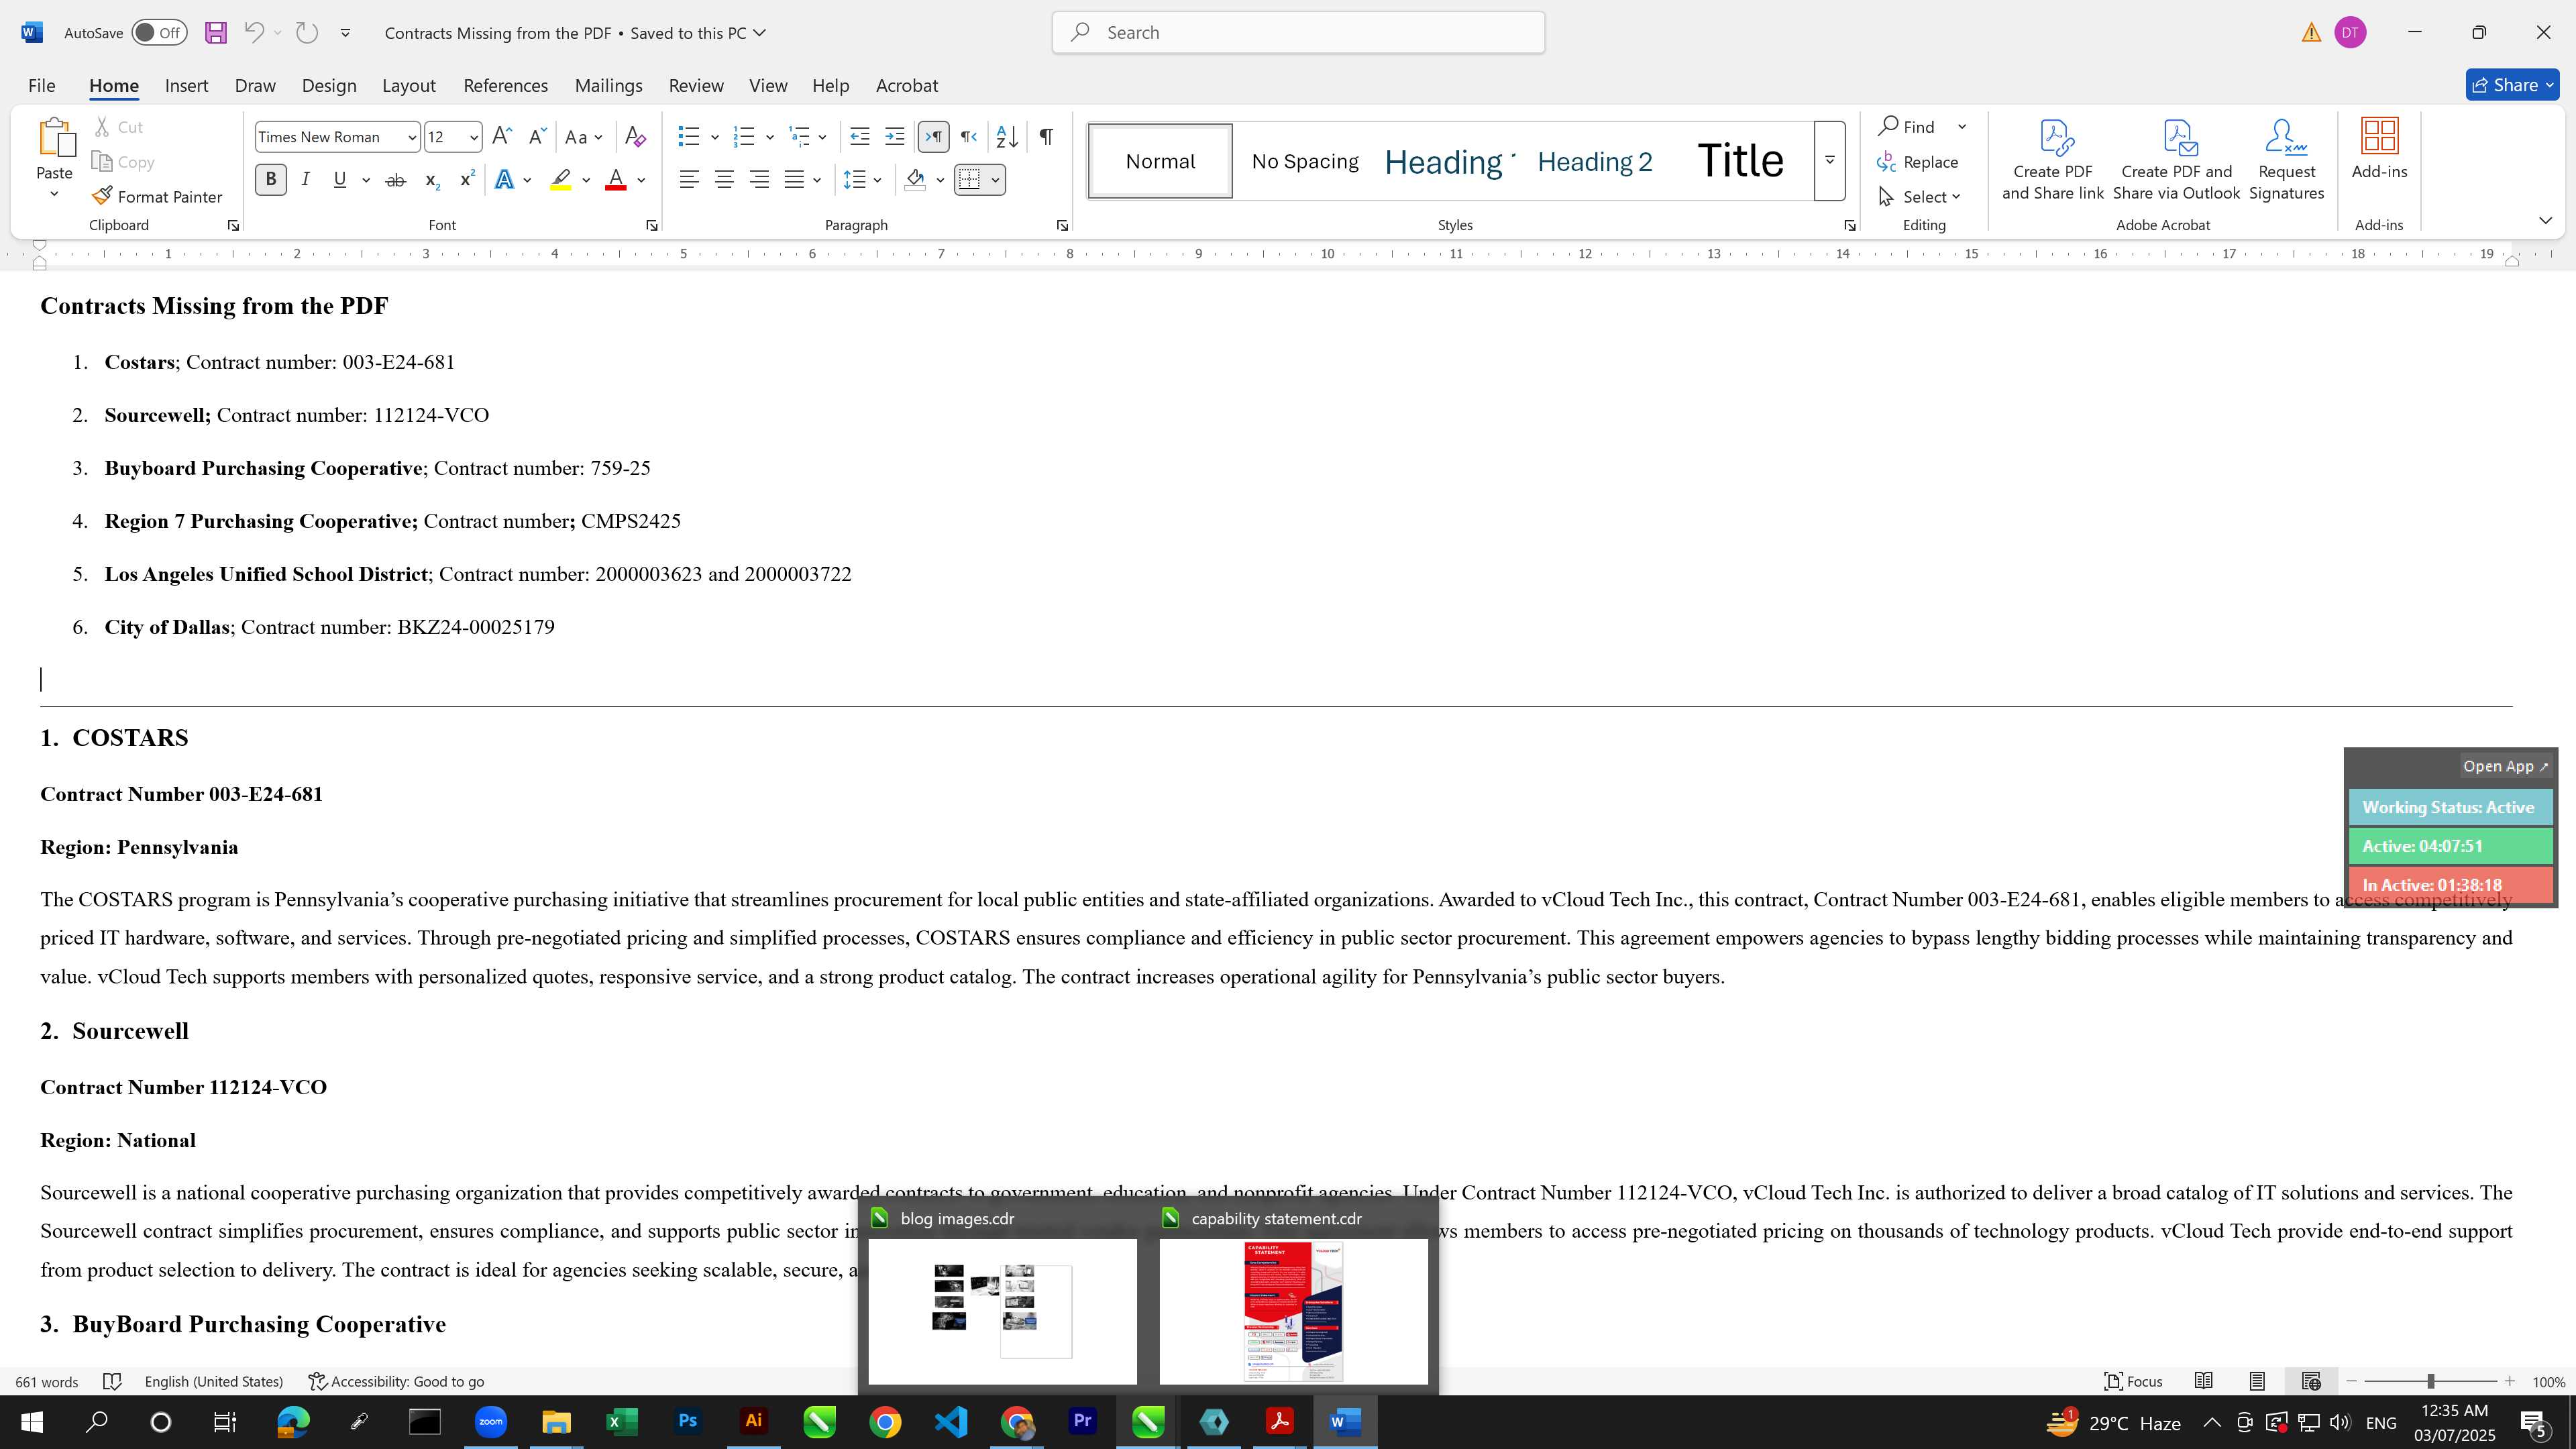Justify text alignment
The image size is (2576, 1449).
795,180
